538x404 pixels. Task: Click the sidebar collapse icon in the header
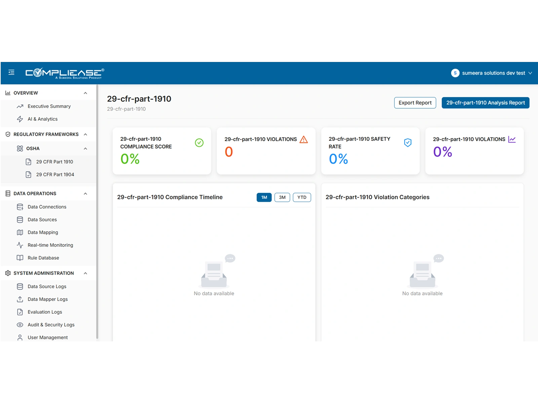pos(11,72)
